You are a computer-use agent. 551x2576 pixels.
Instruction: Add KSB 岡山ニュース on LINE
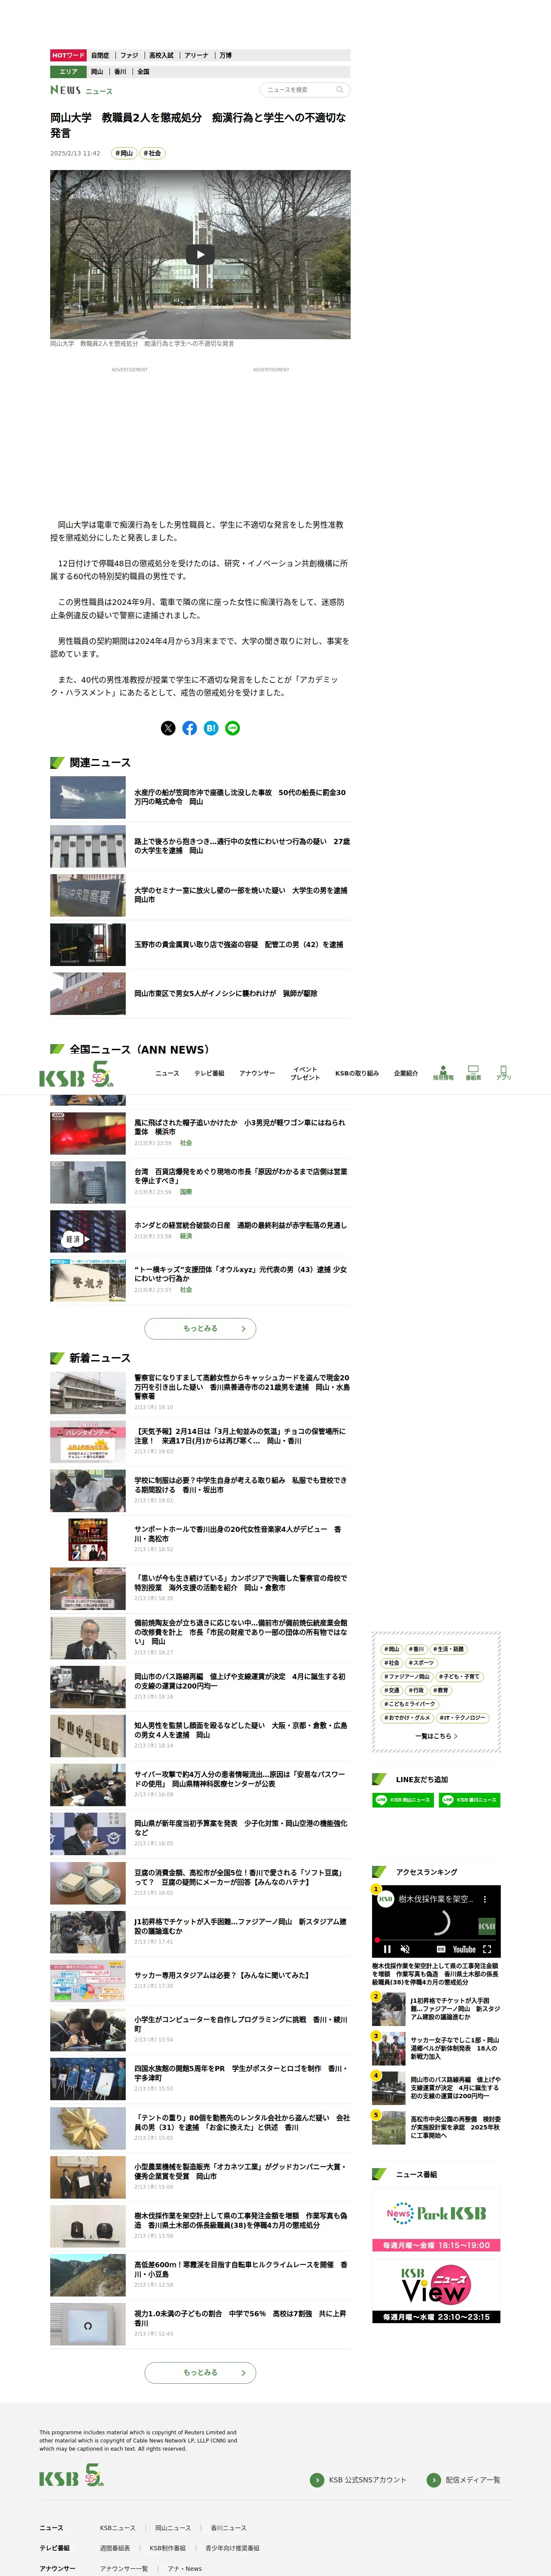403,1800
